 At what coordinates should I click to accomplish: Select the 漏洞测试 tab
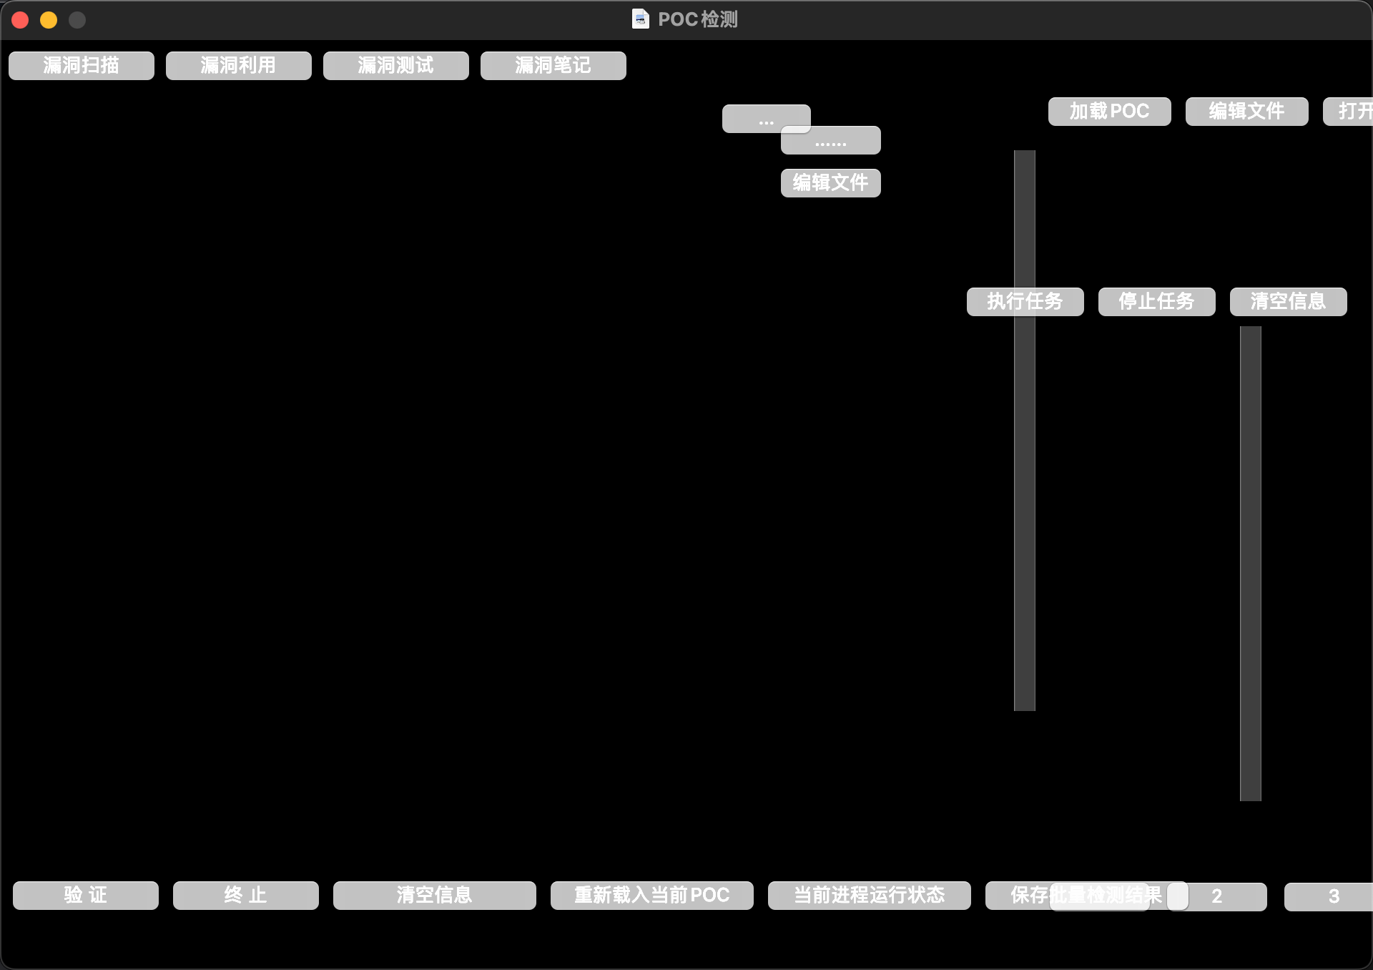coord(395,66)
